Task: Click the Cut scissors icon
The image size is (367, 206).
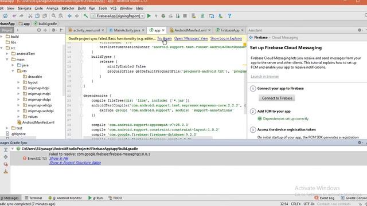Action: pos(30,16)
